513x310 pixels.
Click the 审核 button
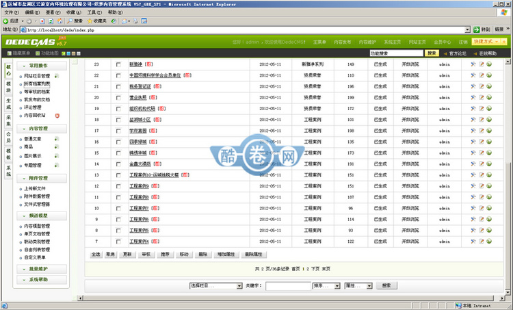[146, 255]
